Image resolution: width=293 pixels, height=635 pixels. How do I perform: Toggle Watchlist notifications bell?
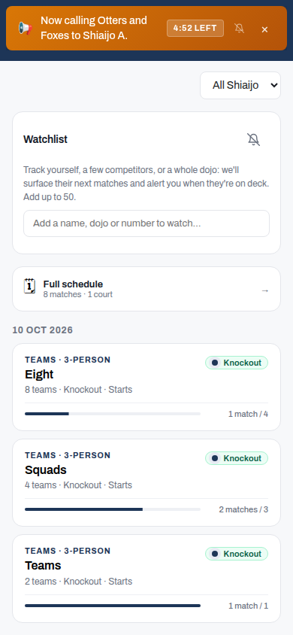(253, 139)
